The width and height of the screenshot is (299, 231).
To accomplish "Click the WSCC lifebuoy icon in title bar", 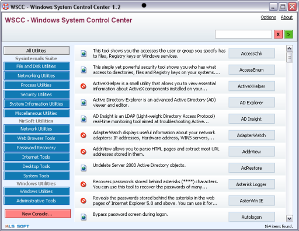I will coord(6,6).
